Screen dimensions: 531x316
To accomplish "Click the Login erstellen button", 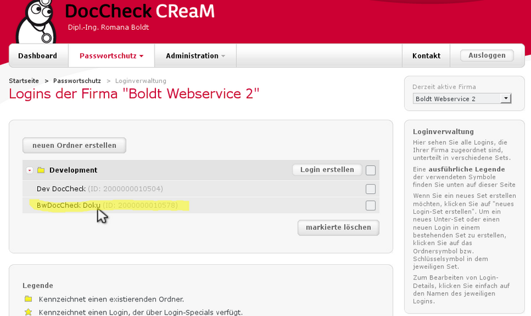I will 327,170.
